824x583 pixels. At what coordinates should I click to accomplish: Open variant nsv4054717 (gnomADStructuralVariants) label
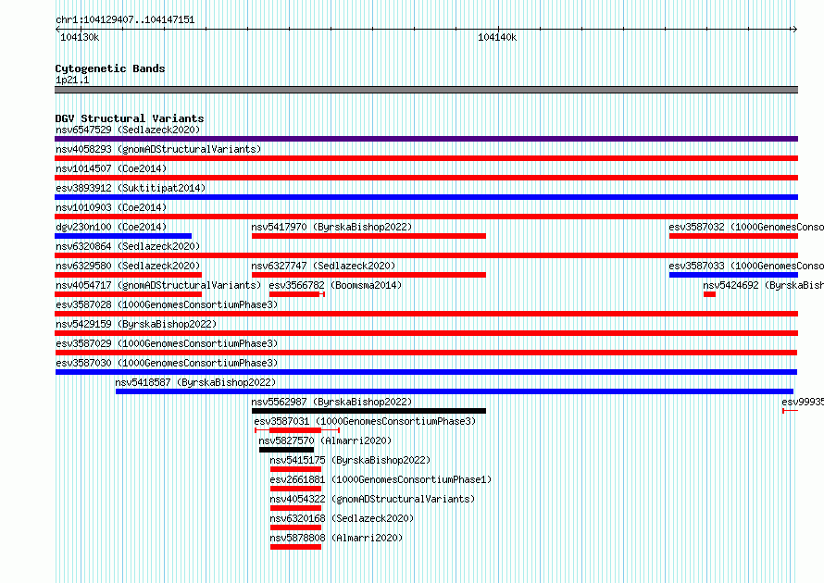(x=158, y=285)
